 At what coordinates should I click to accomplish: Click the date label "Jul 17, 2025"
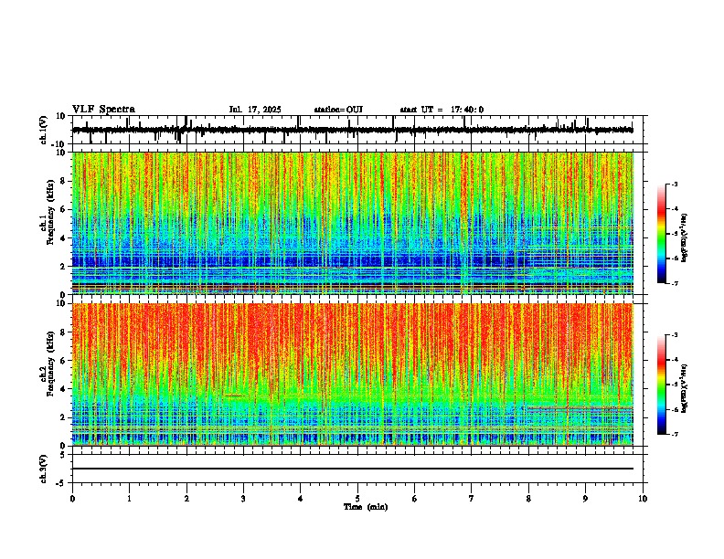point(255,110)
